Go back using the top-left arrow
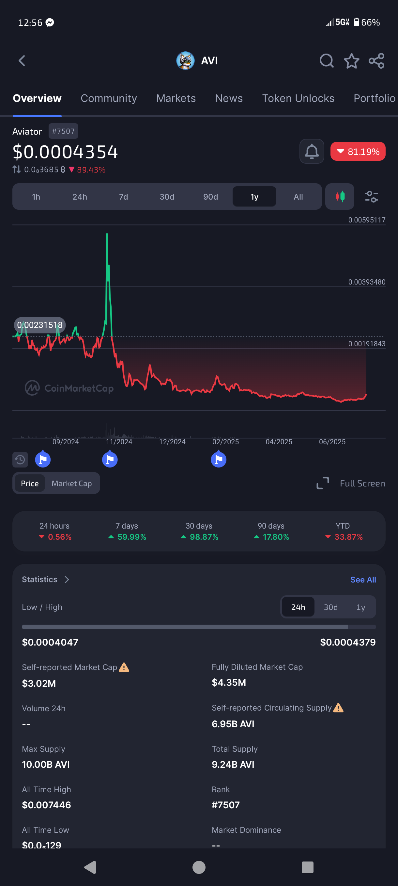 [22, 60]
